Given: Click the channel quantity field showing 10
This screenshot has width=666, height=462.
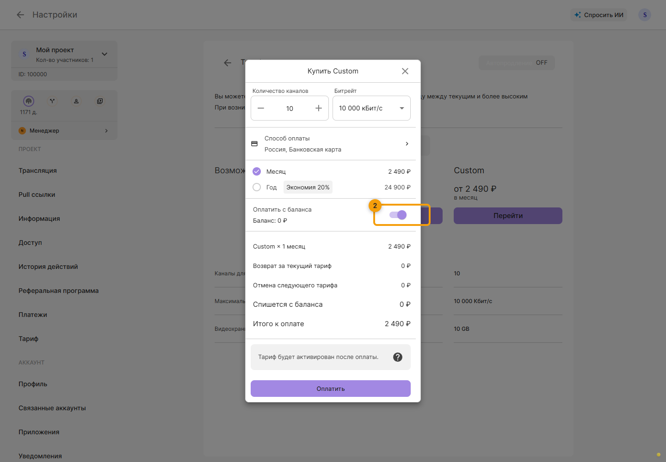Looking at the screenshot, I should click(x=290, y=108).
